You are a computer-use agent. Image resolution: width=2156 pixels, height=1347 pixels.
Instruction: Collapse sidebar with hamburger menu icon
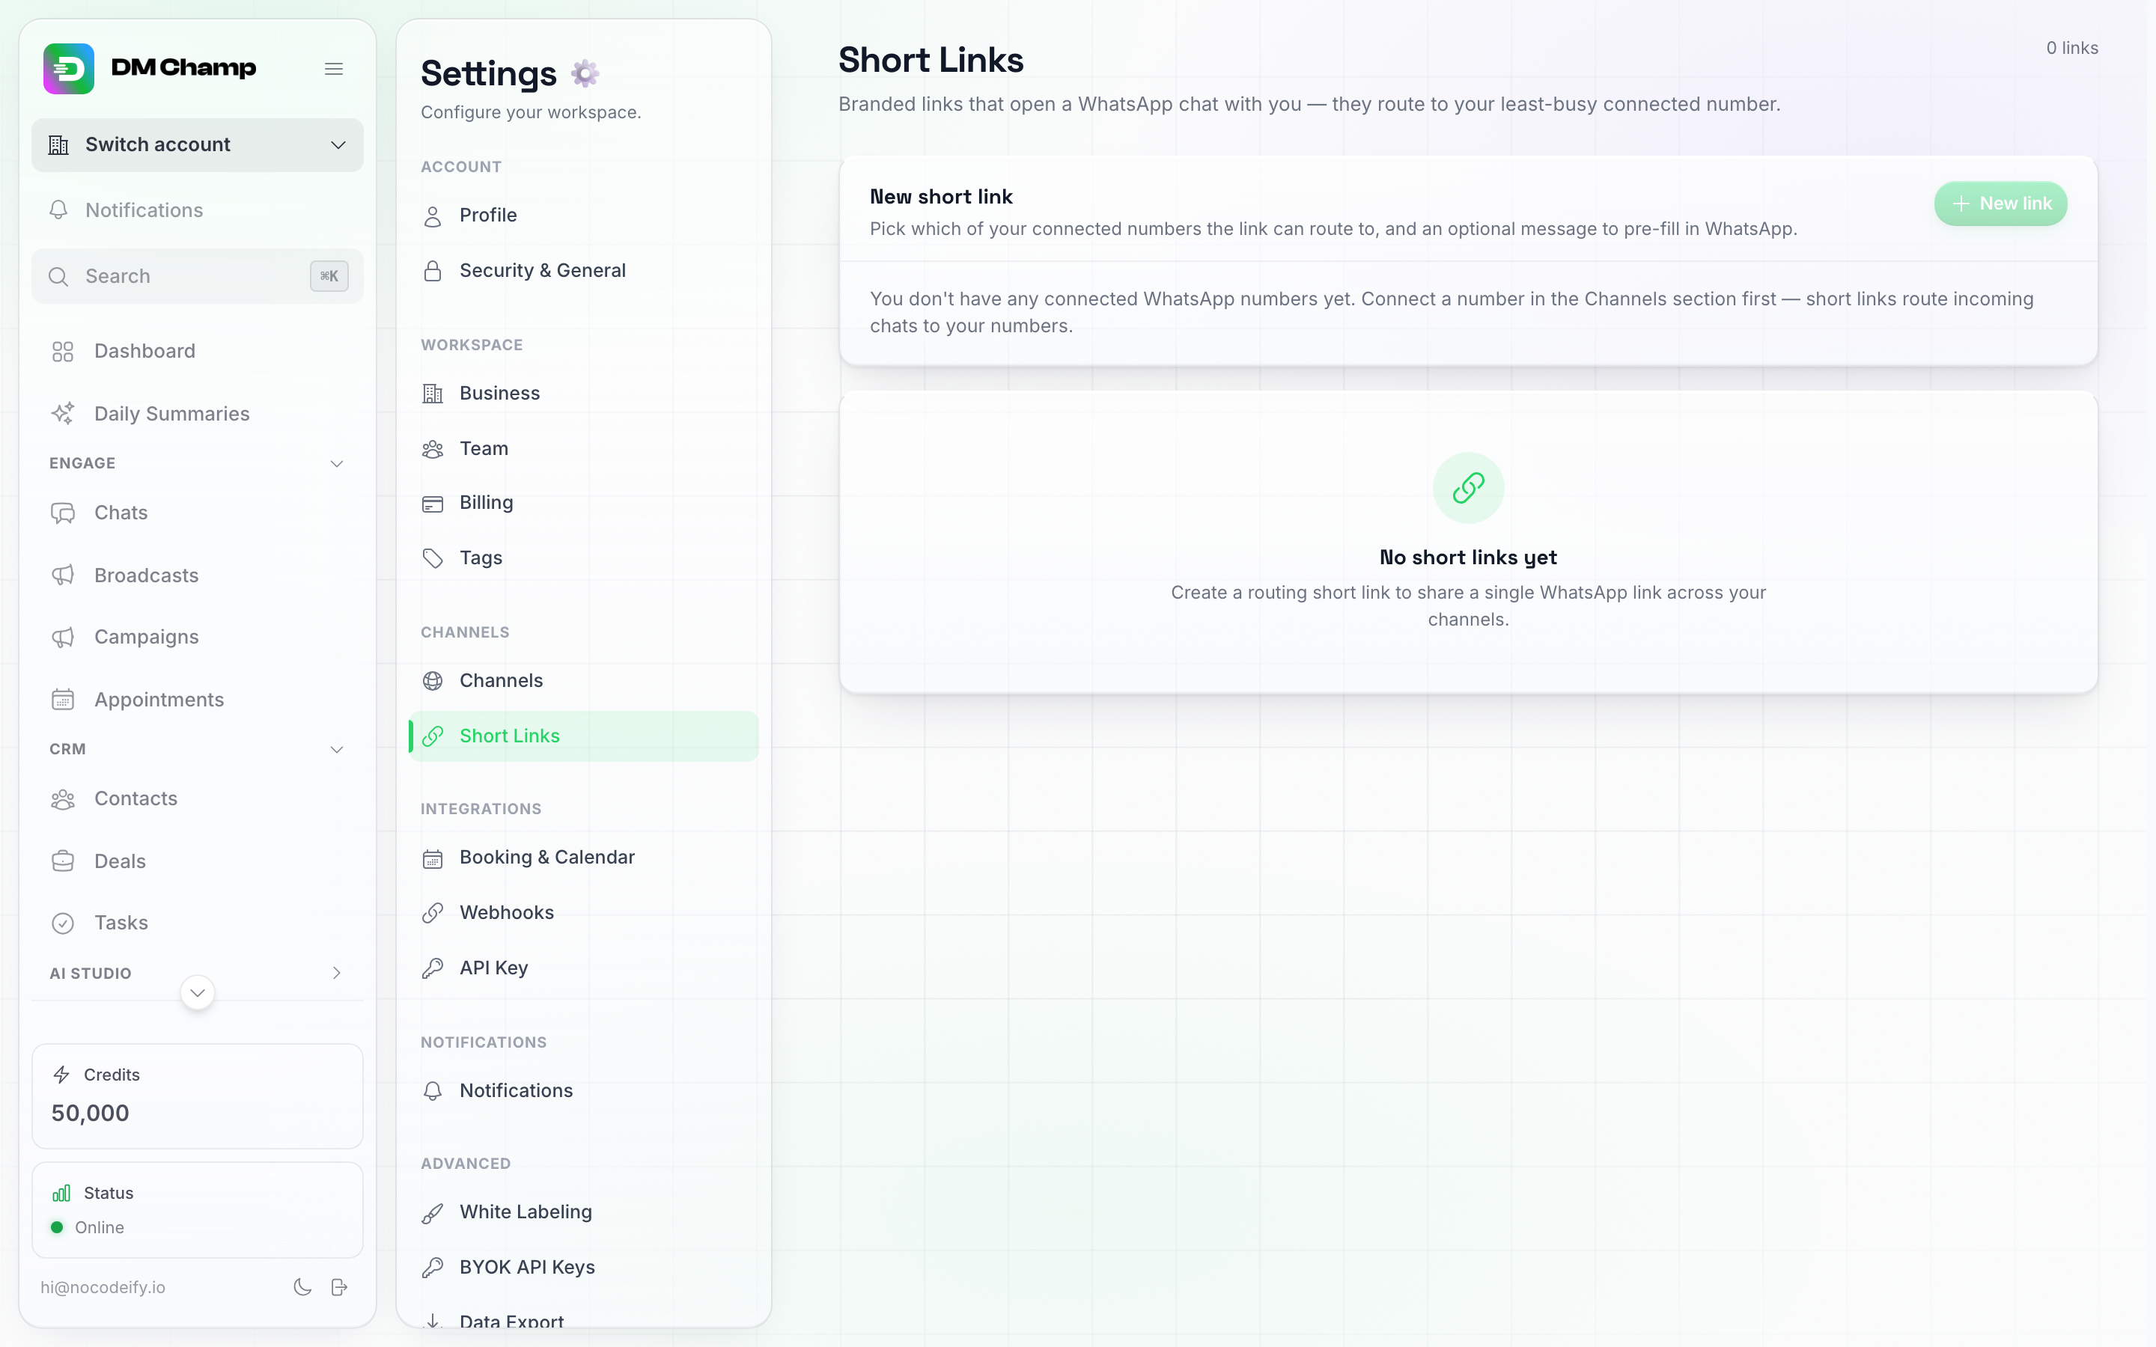[334, 69]
